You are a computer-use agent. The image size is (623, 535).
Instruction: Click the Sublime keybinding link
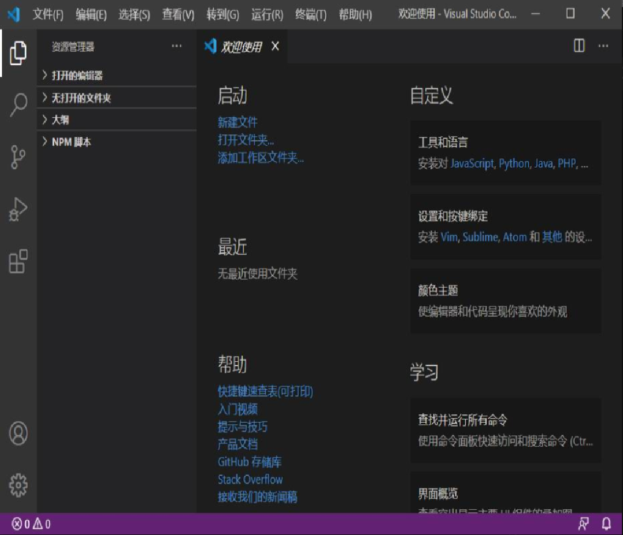[x=480, y=237]
